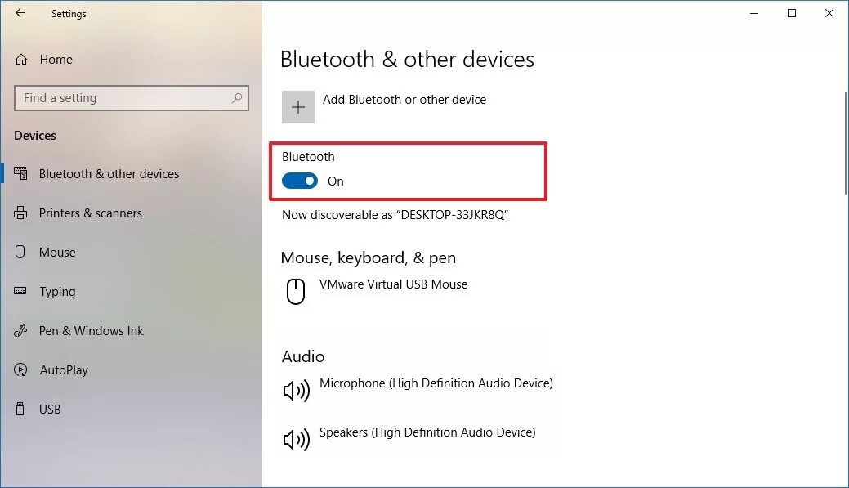
Task: Click the AutoPlay icon in sidebar
Action: click(x=21, y=369)
